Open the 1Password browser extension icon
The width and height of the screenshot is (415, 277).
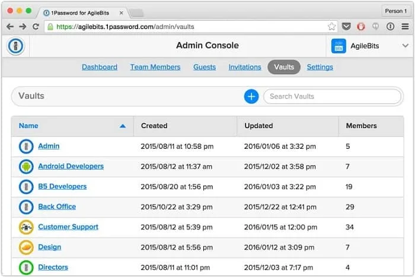pos(390,27)
